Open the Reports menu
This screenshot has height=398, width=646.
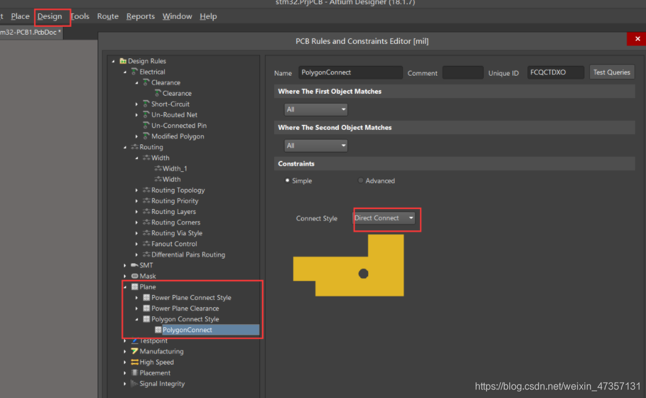click(140, 16)
